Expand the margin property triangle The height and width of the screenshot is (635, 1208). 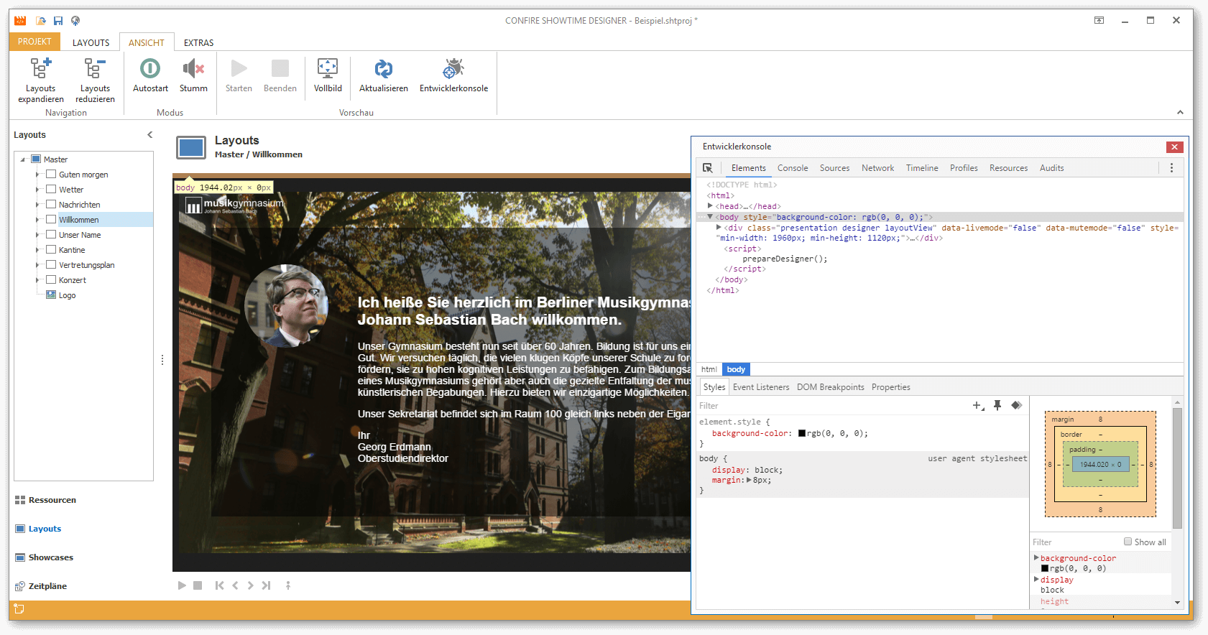(749, 480)
